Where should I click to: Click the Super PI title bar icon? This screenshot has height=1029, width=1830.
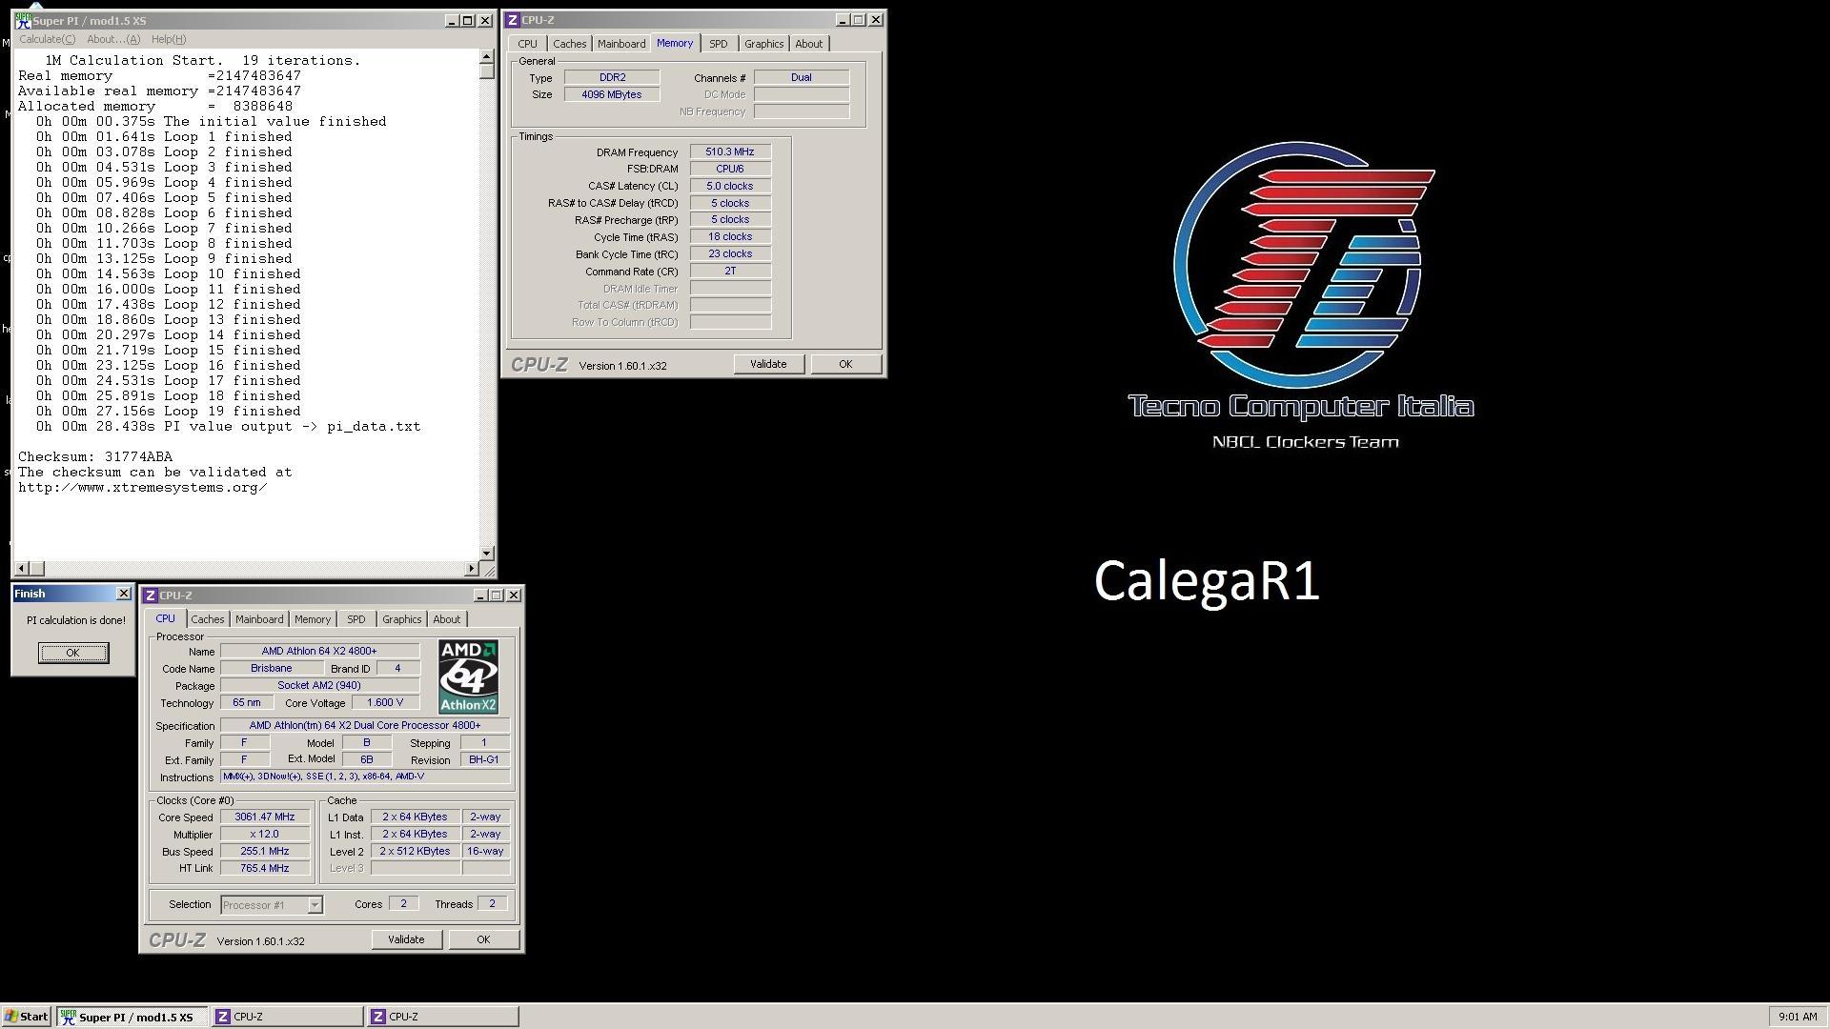pyautogui.click(x=22, y=20)
